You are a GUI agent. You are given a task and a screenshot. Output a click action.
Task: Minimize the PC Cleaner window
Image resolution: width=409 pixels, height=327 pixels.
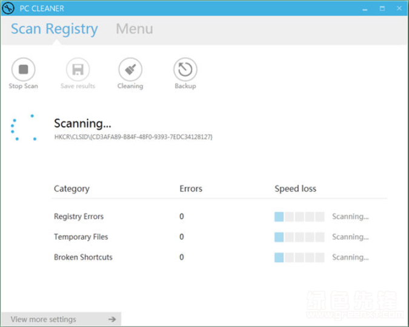(365, 8)
